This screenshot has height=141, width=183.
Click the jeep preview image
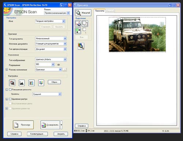tap(137, 35)
